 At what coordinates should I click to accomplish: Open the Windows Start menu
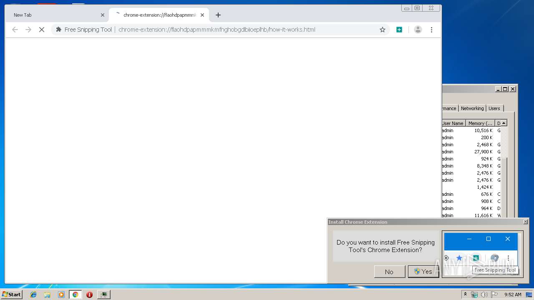[x=12, y=295]
